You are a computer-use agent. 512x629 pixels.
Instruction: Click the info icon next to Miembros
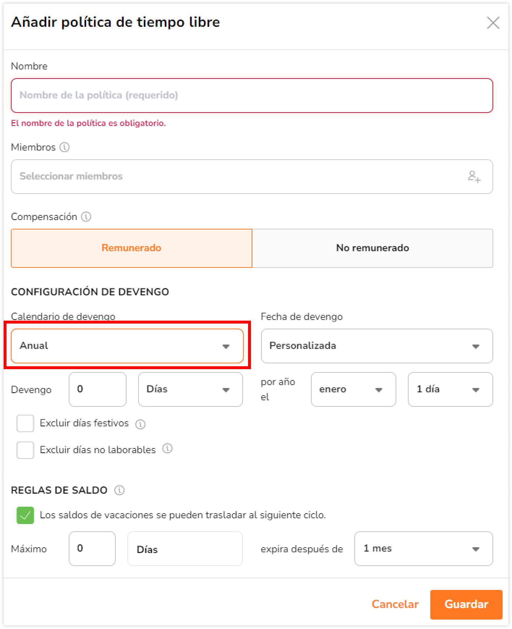click(x=64, y=147)
